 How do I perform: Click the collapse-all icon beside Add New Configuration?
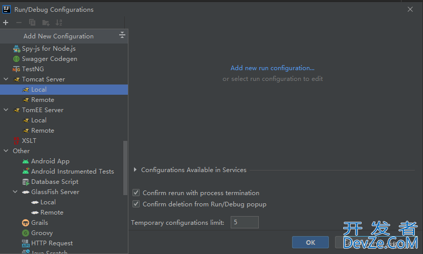click(x=122, y=35)
